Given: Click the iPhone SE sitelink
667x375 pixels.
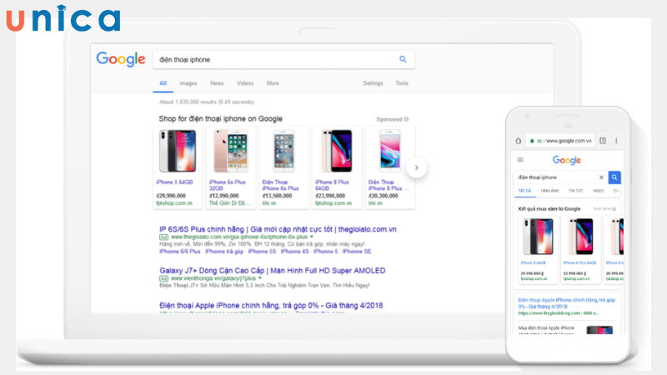Looking at the screenshot, I should [357, 252].
